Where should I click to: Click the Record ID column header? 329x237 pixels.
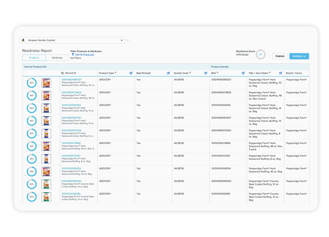click(x=71, y=73)
